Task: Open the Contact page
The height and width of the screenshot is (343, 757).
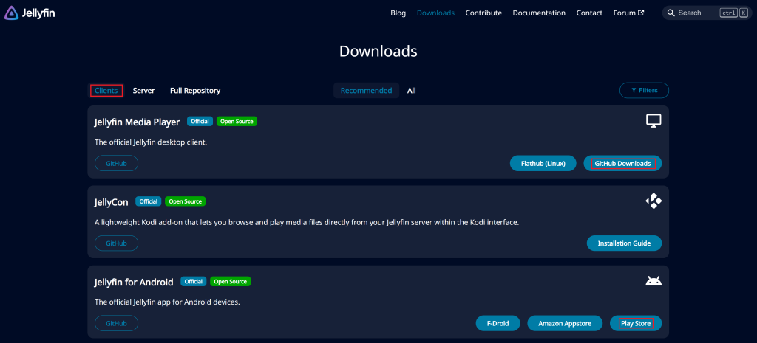Action: tap(589, 13)
